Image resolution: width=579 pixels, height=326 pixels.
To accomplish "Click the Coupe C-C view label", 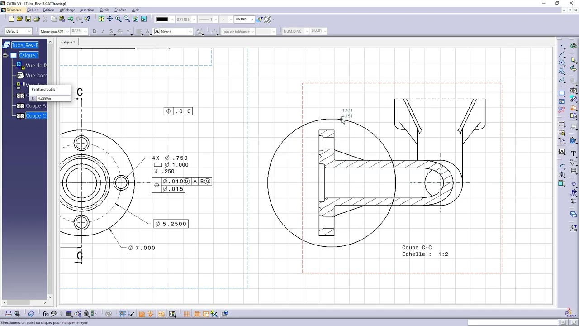I will [417, 248].
